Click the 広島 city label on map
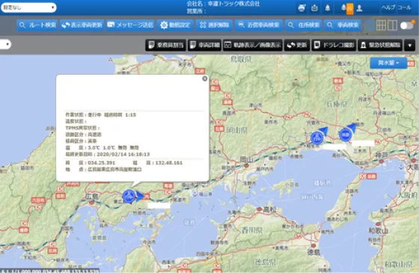Viewport: 419px width, 273px height. [91, 197]
